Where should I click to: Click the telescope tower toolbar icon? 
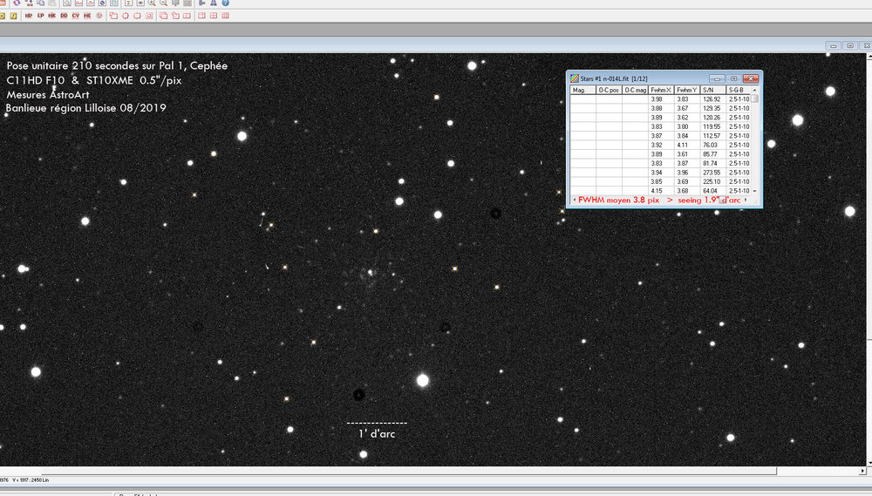[213, 3]
